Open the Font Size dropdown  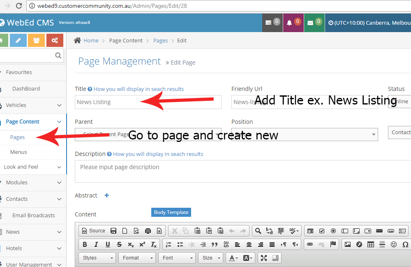pyautogui.click(x=211, y=258)
